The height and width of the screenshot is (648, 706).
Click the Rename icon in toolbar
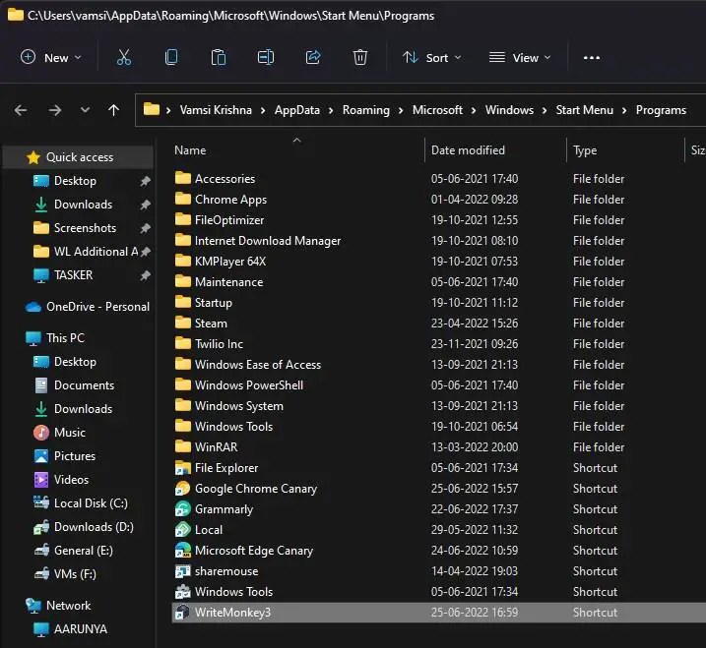tap(266, 58)
